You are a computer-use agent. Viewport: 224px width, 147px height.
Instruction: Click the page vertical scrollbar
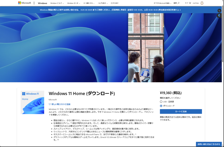[x=223, y=33]
